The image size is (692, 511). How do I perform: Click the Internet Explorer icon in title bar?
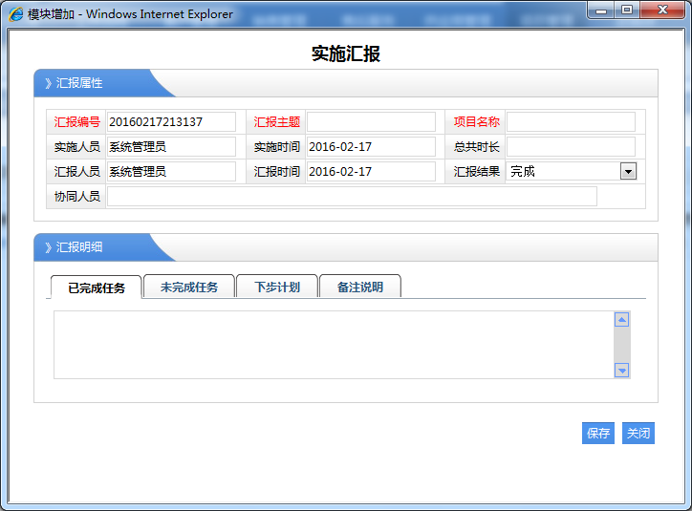16,13
